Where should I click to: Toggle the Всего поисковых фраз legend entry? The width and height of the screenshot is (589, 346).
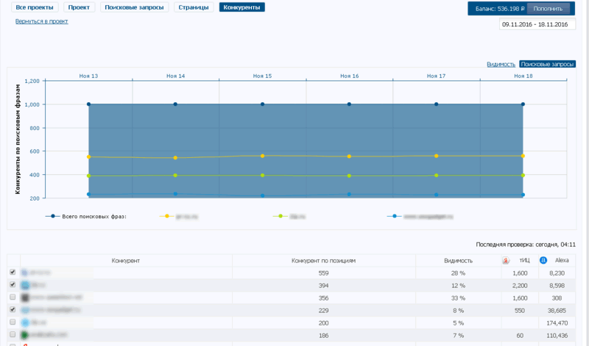point(85,216)
